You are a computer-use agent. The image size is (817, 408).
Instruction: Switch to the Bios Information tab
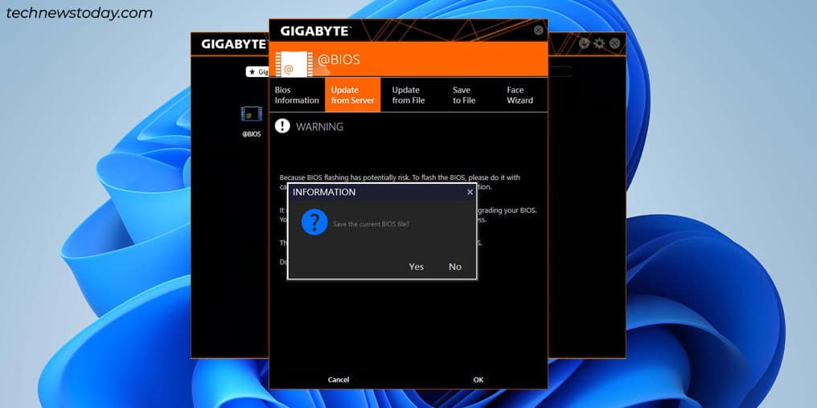click(x=297, y=96)
